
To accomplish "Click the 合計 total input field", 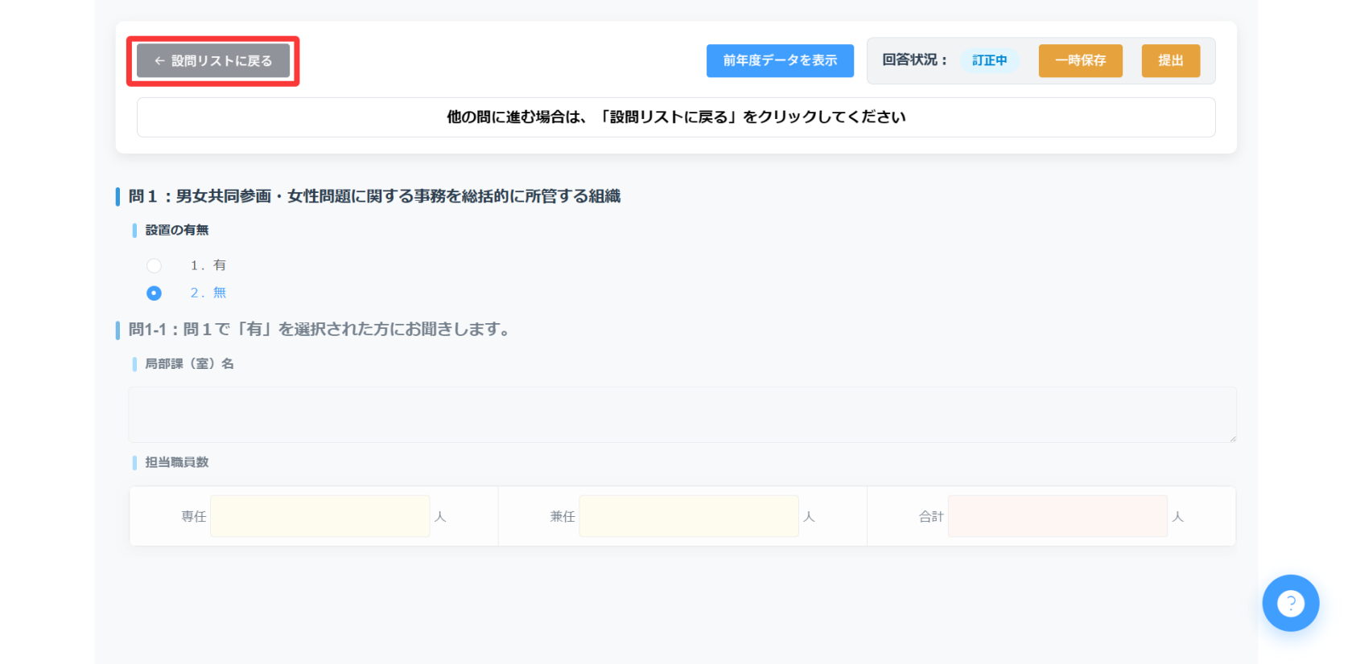I will [1057, 516].
